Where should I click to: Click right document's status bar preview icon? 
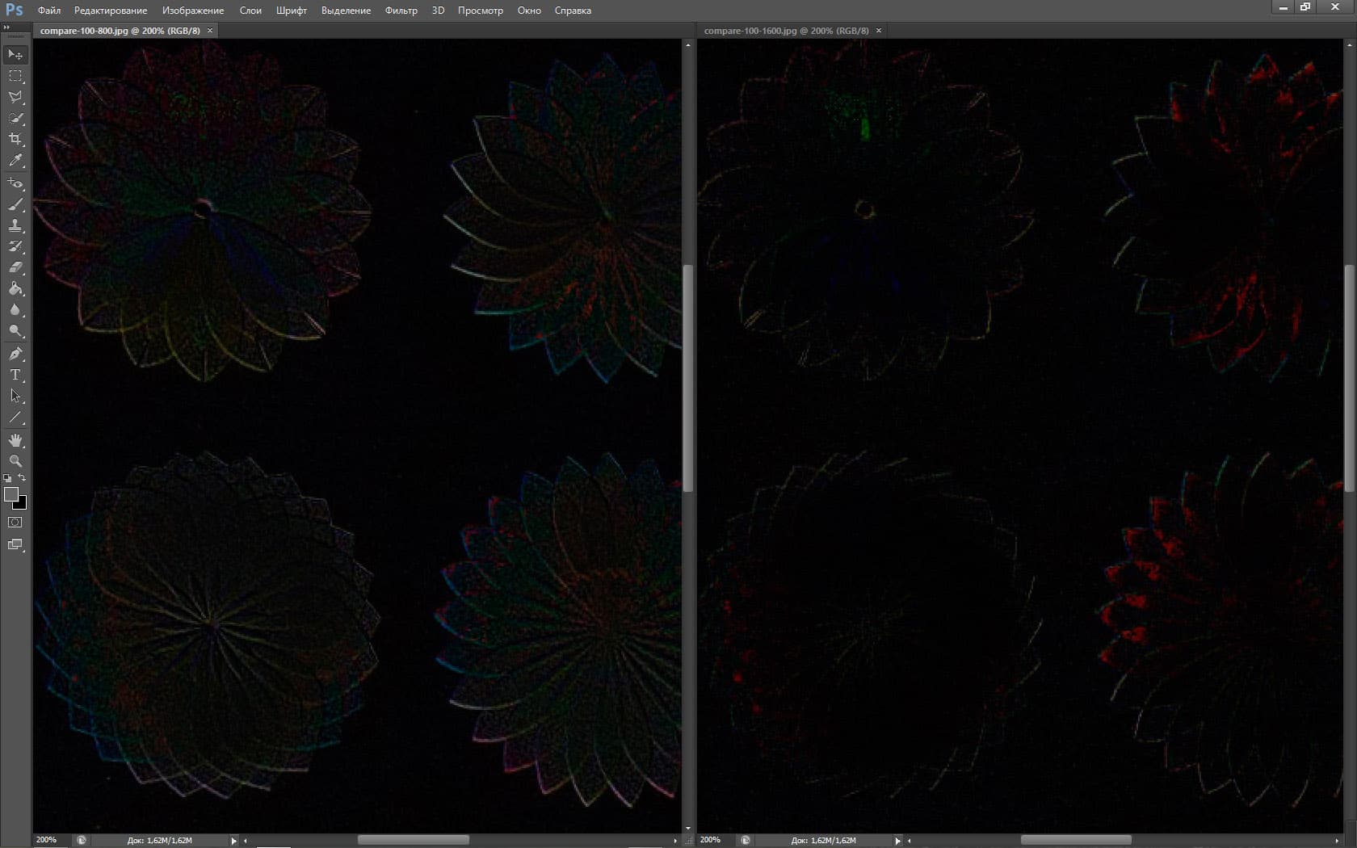(x=745, y=840)
